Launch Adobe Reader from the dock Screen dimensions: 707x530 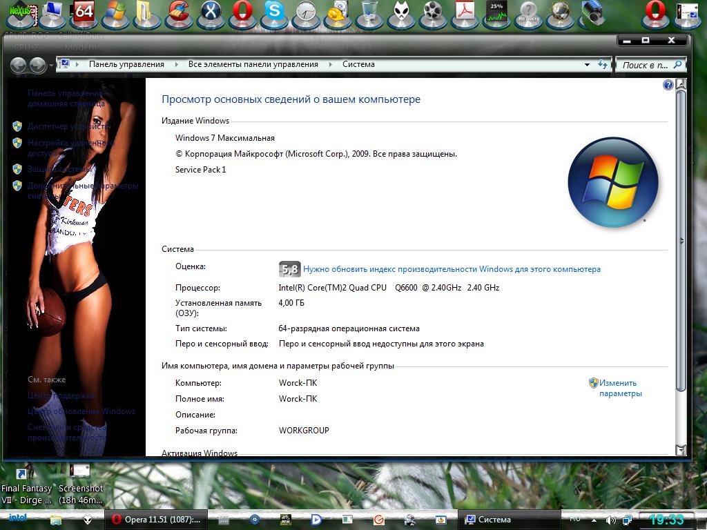click(x=465, y=14)
